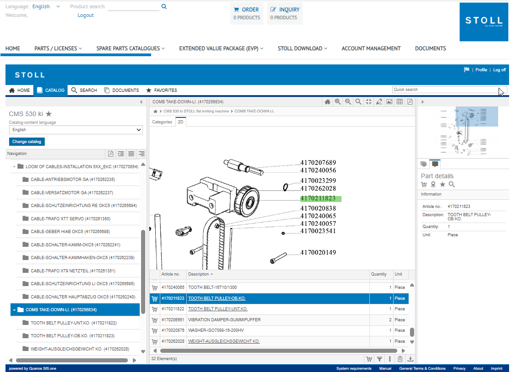Expand EXTENDED VALUE PACKAGE (EVP) menu
Viewport: 510px width, 372px height.
coord(221,48)
